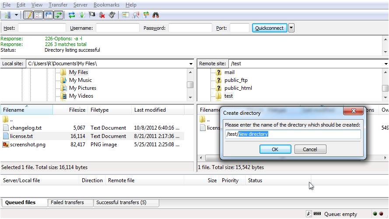Toggle transfer queue display
389x219 pixels.
coord(59,15)
